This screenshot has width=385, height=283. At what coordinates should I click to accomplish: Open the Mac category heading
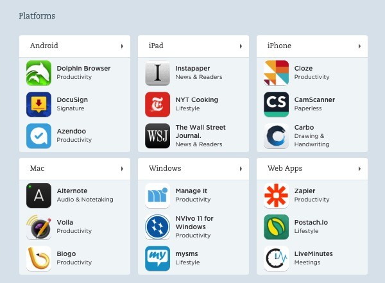37,168
